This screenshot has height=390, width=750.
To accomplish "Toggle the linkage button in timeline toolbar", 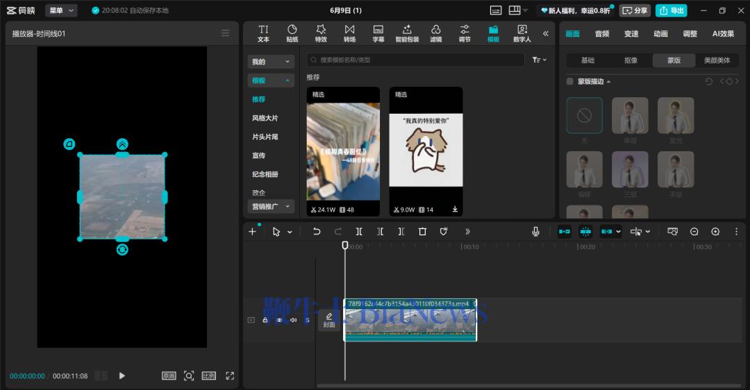I will [x=606, y=232].
